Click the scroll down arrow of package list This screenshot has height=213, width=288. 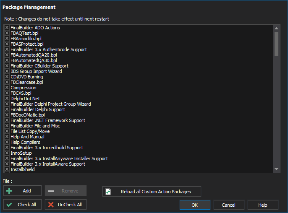click(x=276, y=169)
